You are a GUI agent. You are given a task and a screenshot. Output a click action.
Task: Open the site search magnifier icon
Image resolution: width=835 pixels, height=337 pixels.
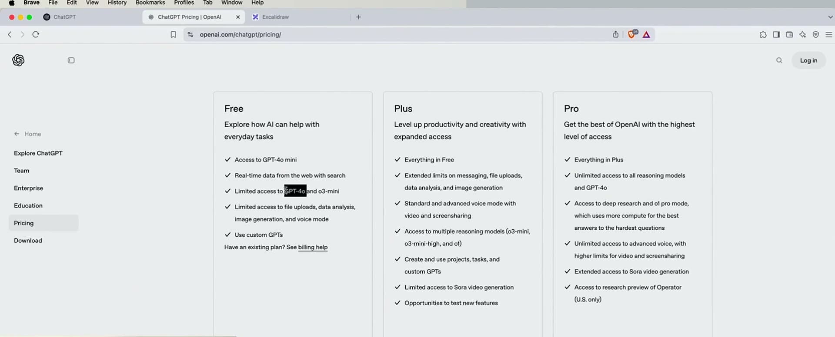[779, 60]
